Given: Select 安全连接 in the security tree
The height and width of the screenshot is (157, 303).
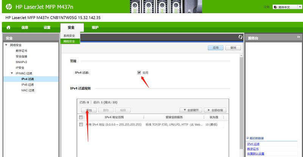Looking at the screenshot, I should [x=22, y=57].
